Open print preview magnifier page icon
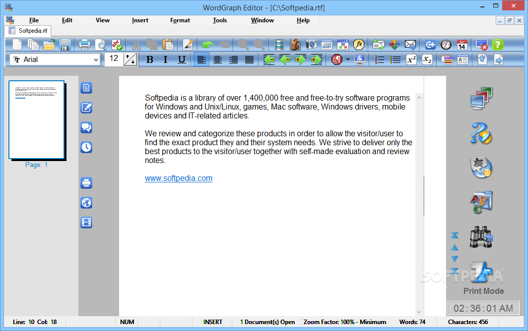Screen dimensions: 528x331 101,45
